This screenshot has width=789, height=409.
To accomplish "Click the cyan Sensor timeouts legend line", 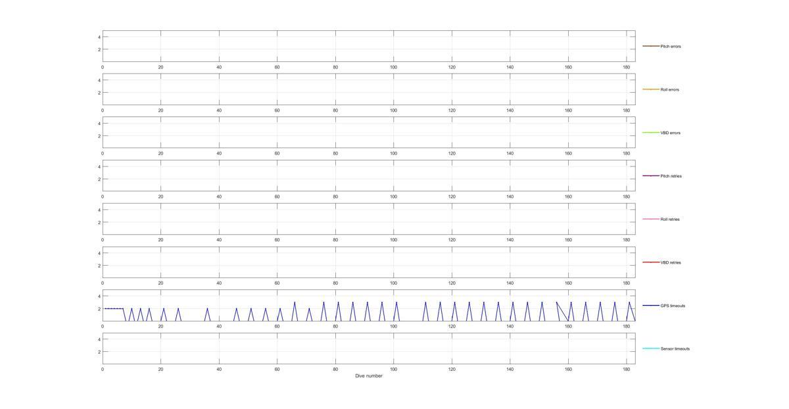I will tap(651, 349).
